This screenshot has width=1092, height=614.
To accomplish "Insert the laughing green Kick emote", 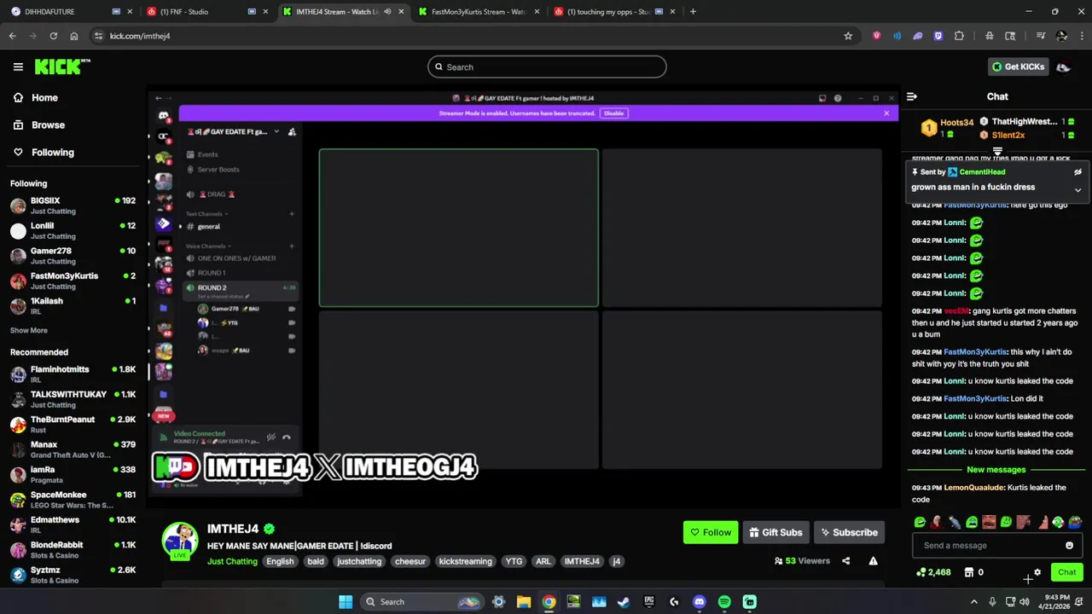I will point(920,522).
